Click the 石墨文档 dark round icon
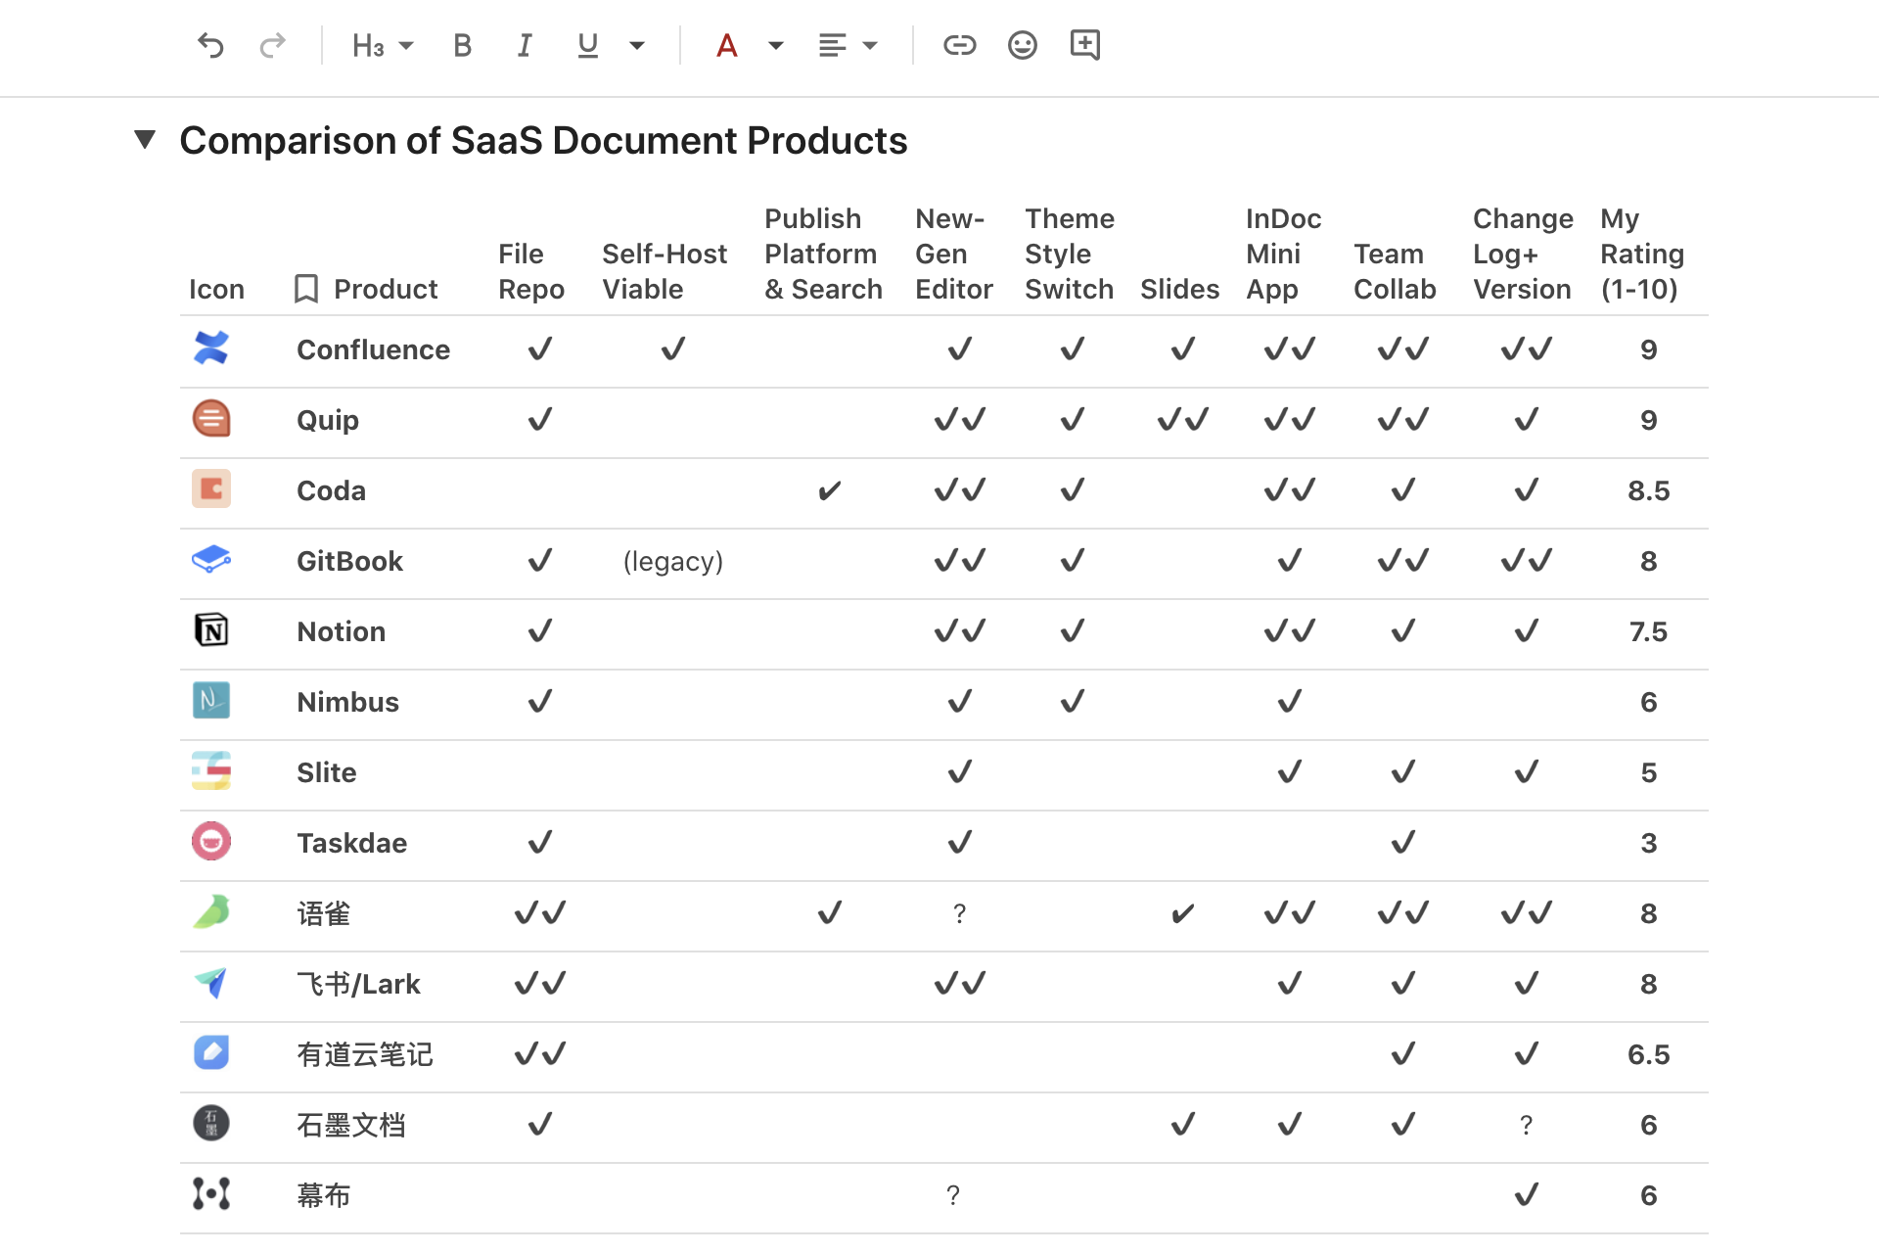This screenshot has width=1879, height=1253. 211,1124
